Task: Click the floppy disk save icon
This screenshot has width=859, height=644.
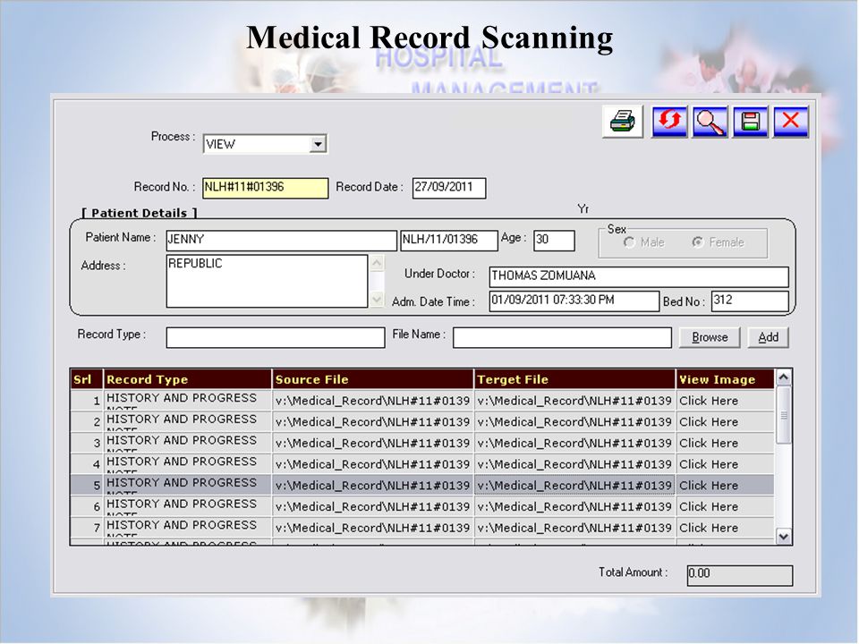Action: click(x=751, y=121)
